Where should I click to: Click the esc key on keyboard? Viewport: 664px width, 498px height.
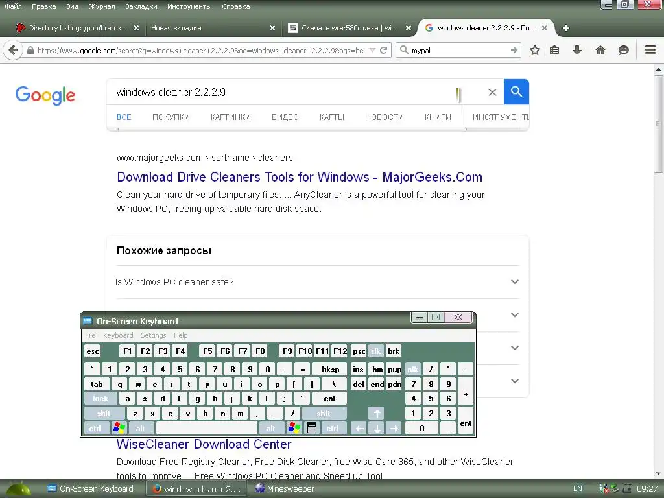point(92,351)
